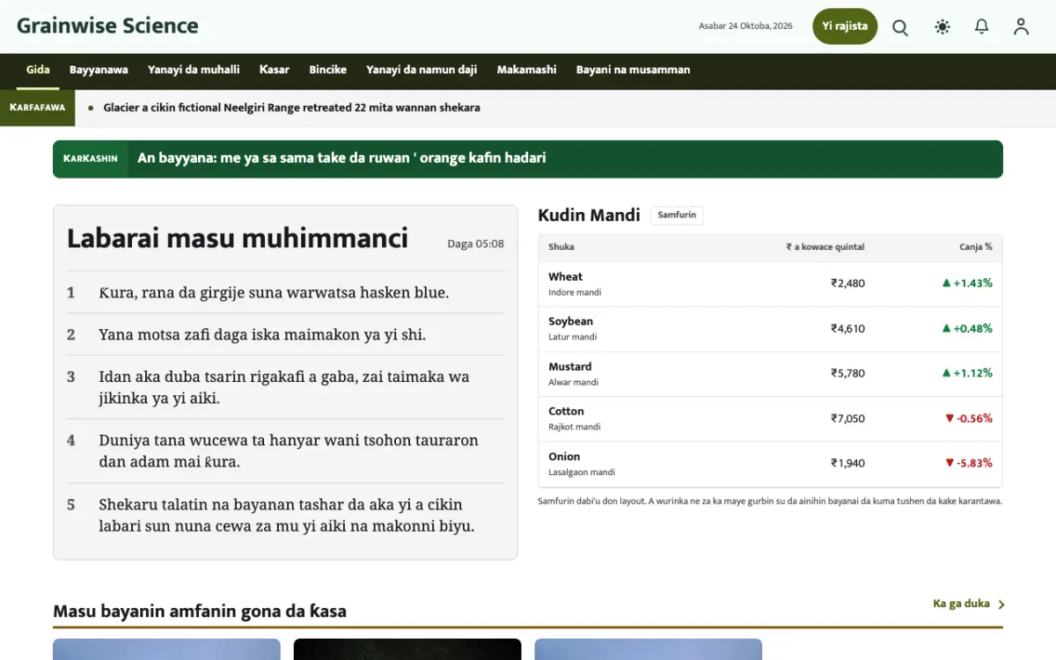Click the +0.48% Soybean change value
The image size is (1056, 660).
(967, 328)
